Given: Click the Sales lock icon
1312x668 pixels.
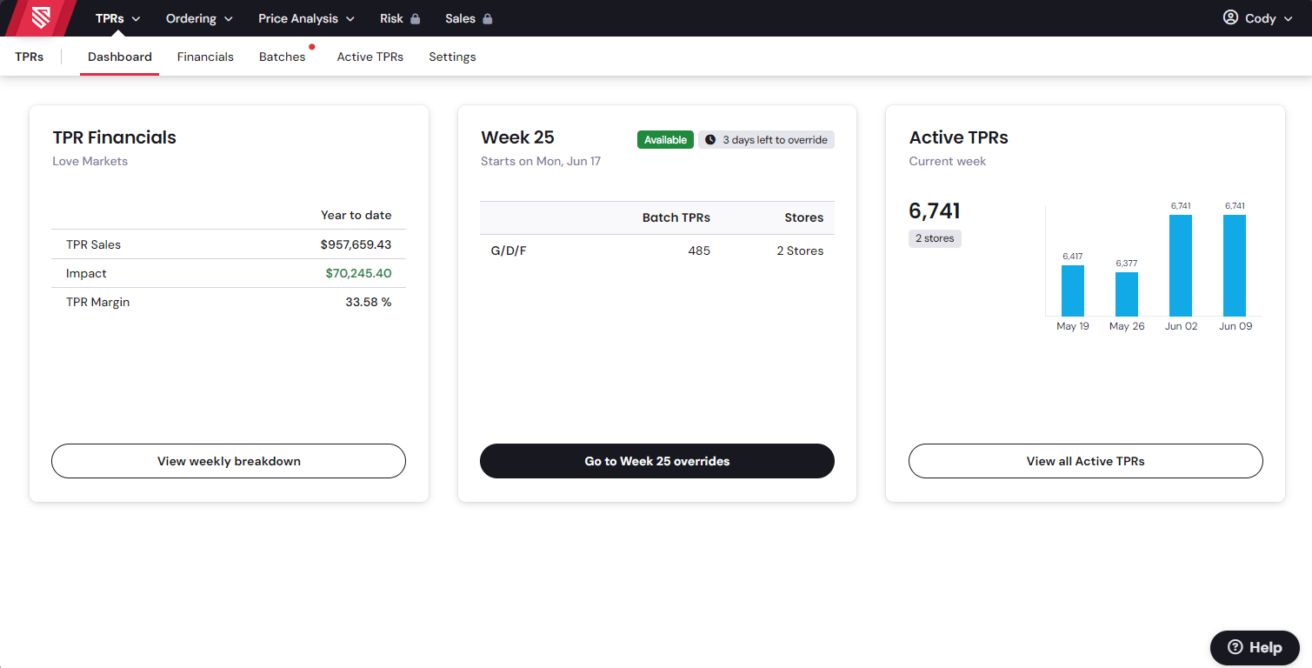Looking at the screenshot, I should click(488, 19).
